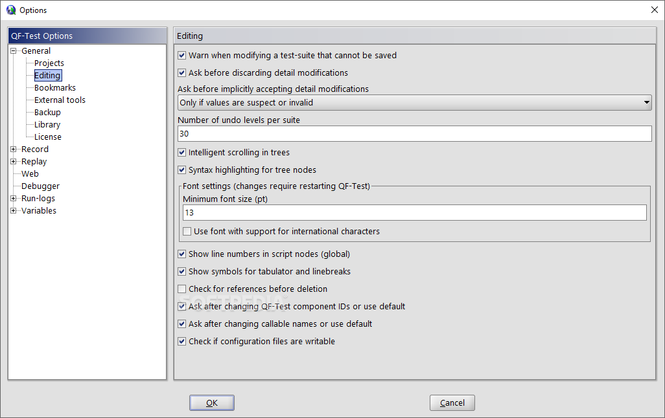Close the Options dialog window

pos(655,10)
